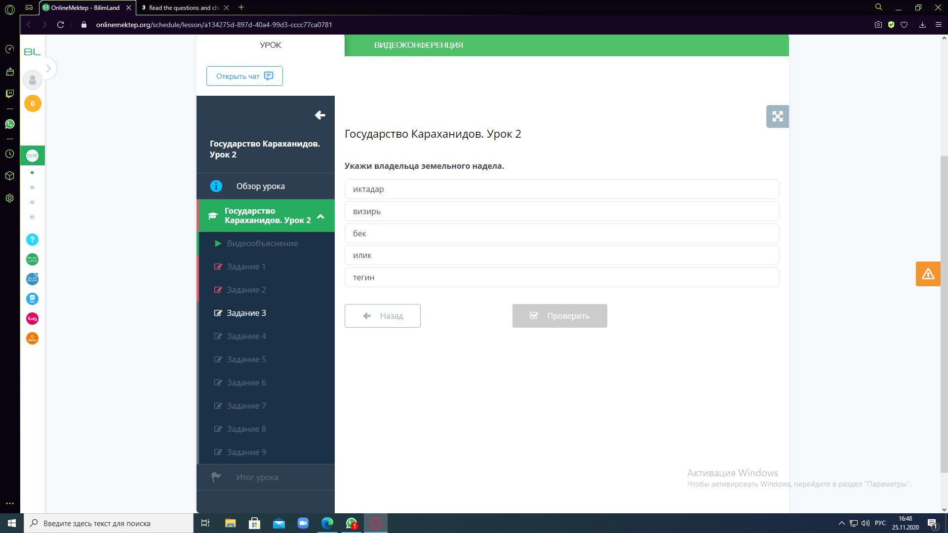Open Задание 4 in lesson list
Screen dimensions: 948x533
246,336
